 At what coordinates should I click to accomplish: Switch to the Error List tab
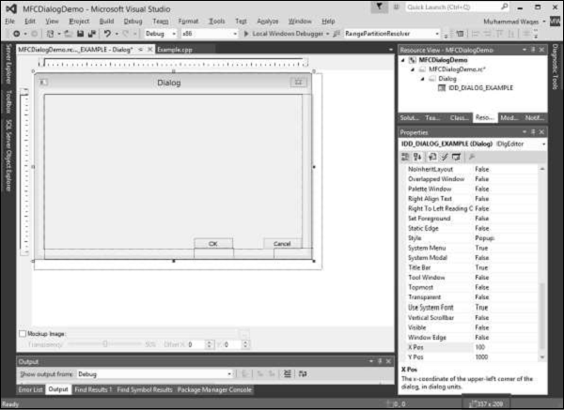coord(30,389)
